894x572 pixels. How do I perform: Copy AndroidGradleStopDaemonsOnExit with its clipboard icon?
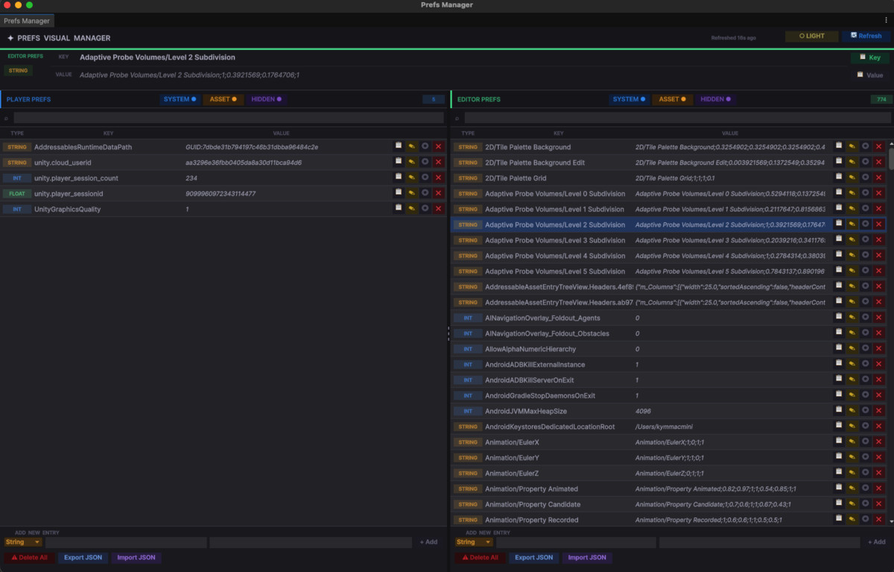click(839, 395)
